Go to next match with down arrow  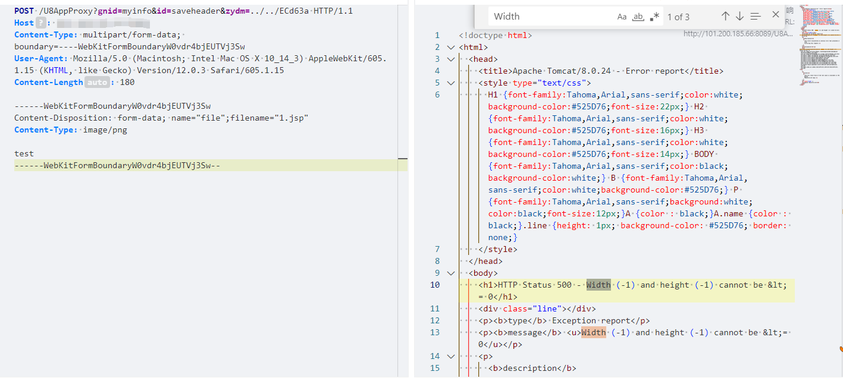(x=739, y=16)
